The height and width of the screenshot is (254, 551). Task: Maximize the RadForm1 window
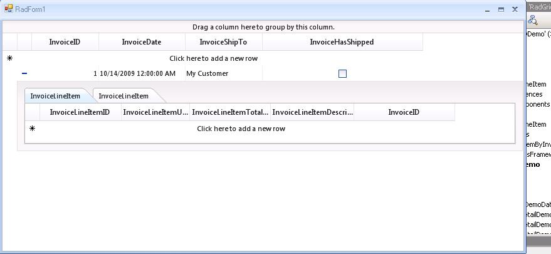click(501, 10)
